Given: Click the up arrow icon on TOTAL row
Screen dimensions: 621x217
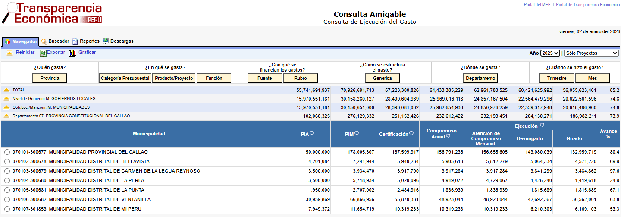Looking at the screenshot, I should [6, 90].
